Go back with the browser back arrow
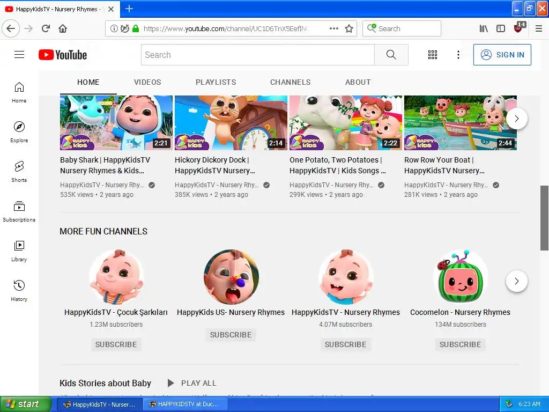 pos(11,28)
